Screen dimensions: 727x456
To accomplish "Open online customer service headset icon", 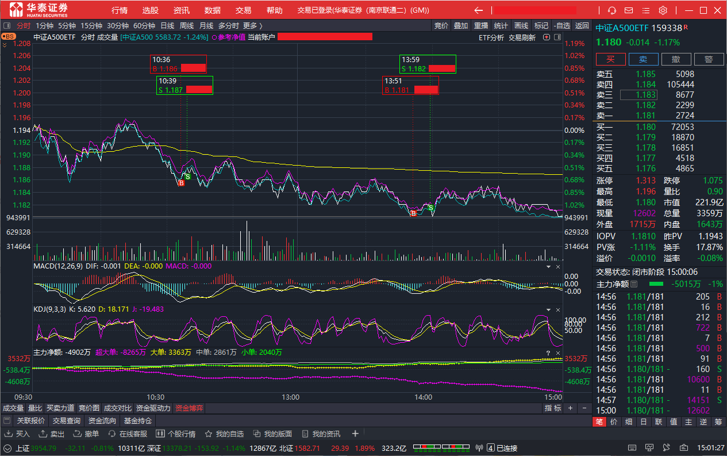I will (x=612, y=10).
